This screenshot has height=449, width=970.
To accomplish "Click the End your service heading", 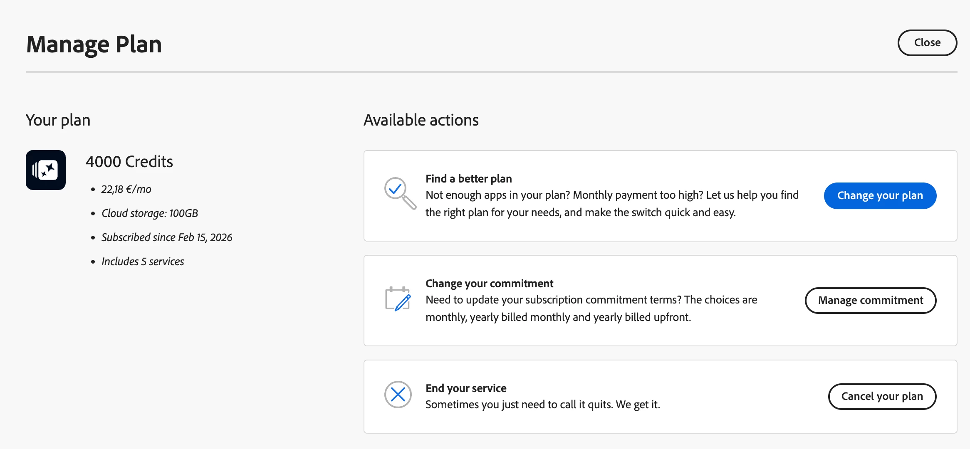I will 466,388.
